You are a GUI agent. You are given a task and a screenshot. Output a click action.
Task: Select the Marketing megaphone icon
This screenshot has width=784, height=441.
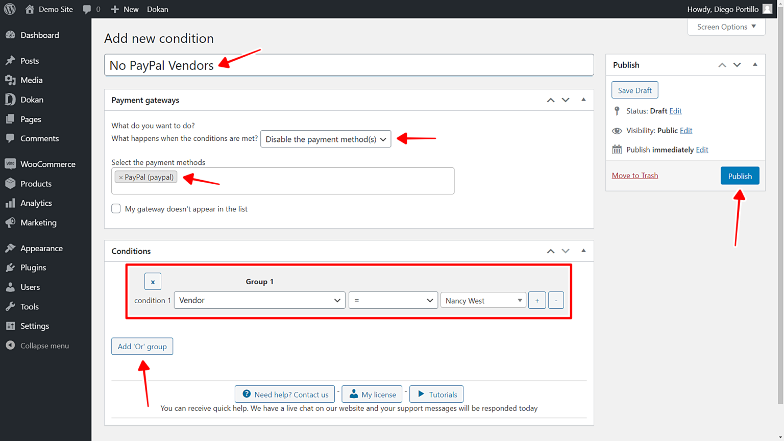10,223
